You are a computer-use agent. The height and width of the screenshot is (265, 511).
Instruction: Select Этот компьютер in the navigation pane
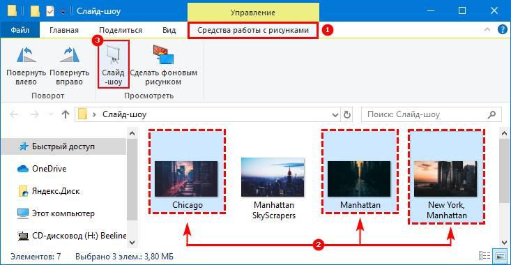point(63,213)
